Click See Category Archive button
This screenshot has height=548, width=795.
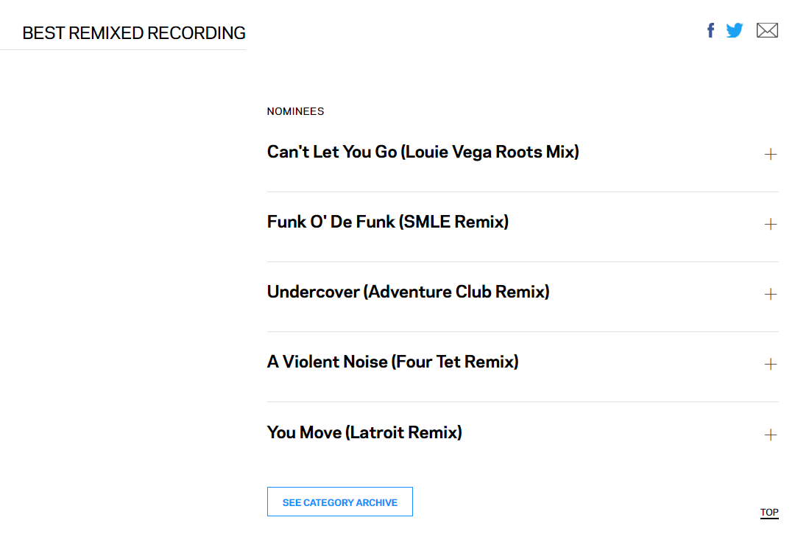pos(339,502)
